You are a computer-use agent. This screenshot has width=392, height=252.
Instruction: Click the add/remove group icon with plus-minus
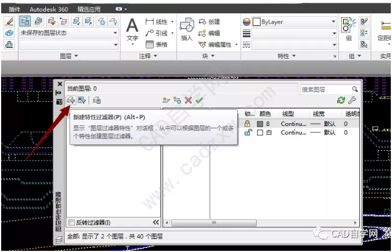tap(364, 33)
